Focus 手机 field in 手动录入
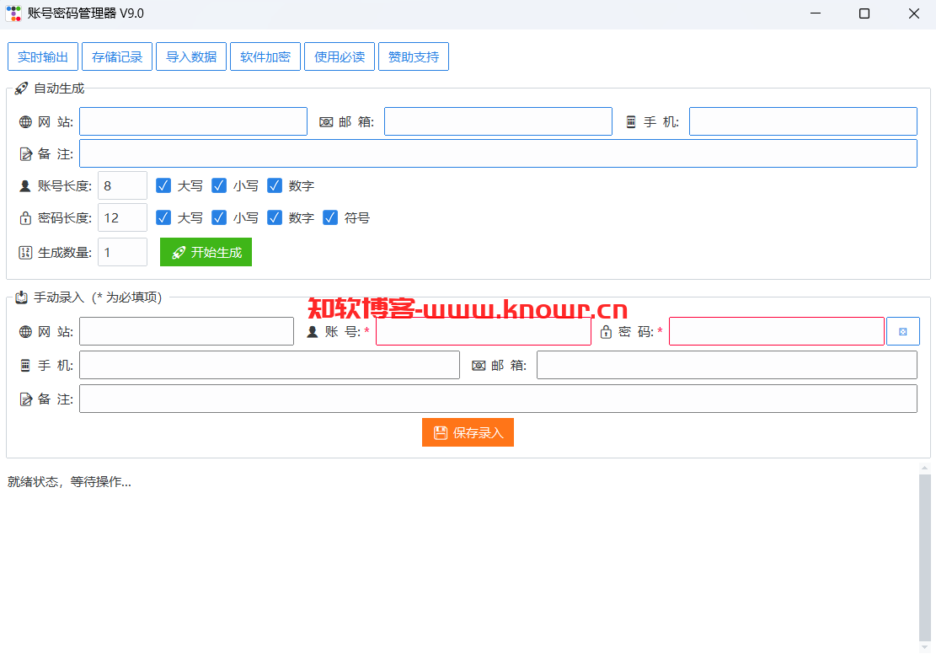This screenshot has height=659, width=936. 270,365
